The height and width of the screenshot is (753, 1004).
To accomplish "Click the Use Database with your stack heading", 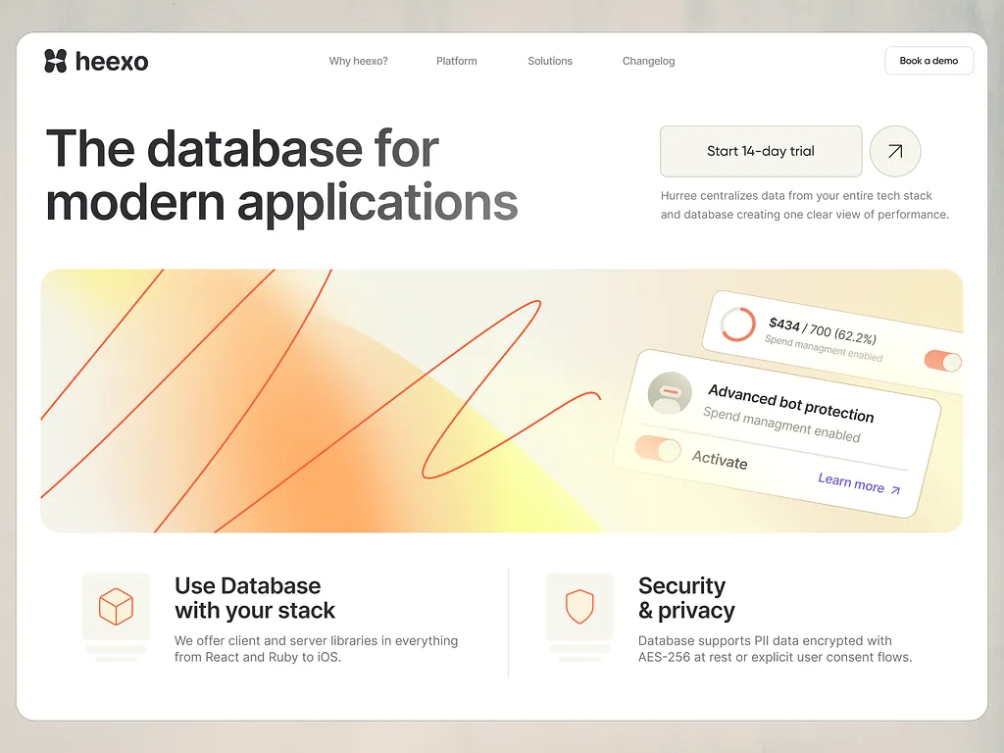I will (x=254, y=598).
